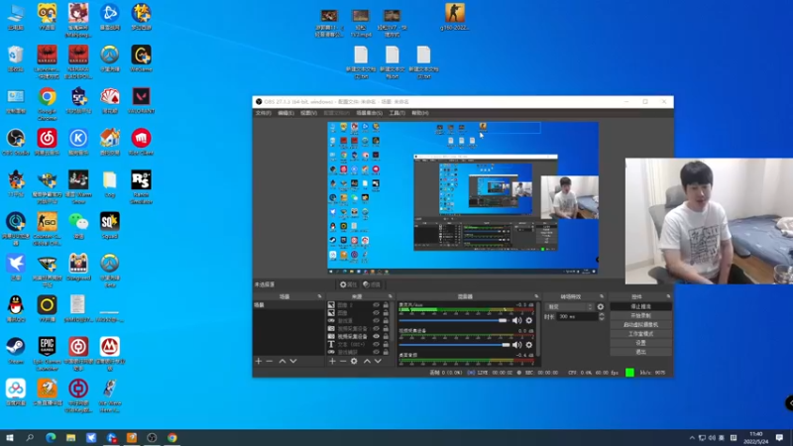Toggle lock of 图像 source
The height and width of the screenshot is (446, 793).
click(x=386, y=313)
